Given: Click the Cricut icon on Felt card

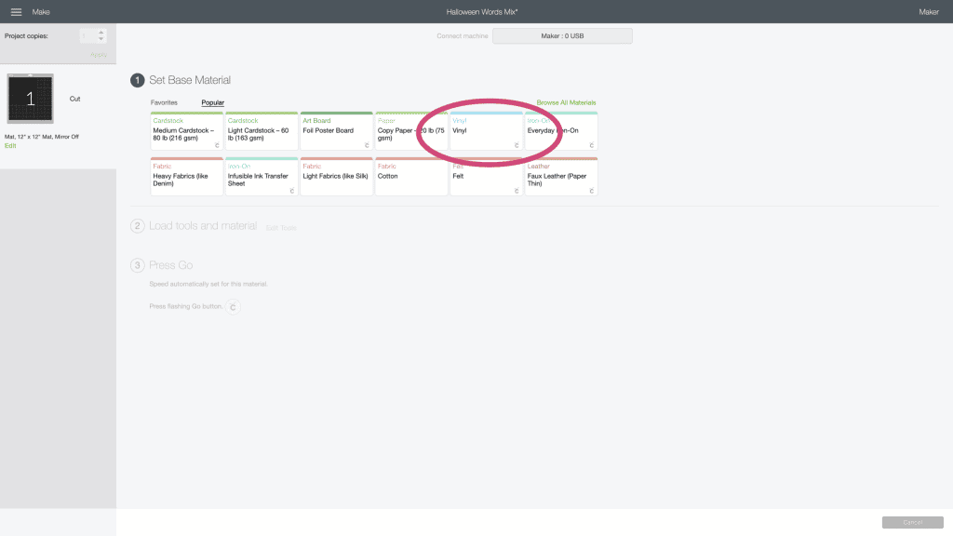Looking at the screenshot, I should click(517, 191).
